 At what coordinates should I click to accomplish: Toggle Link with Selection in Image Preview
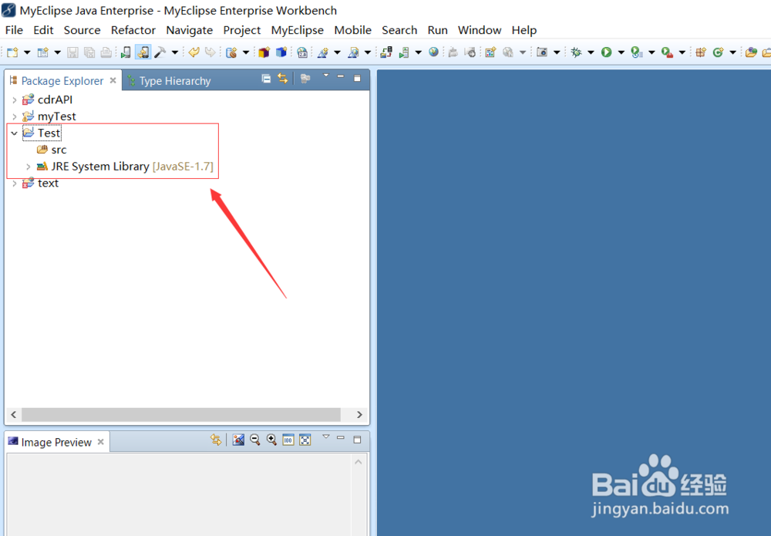(x=215, y=440)
